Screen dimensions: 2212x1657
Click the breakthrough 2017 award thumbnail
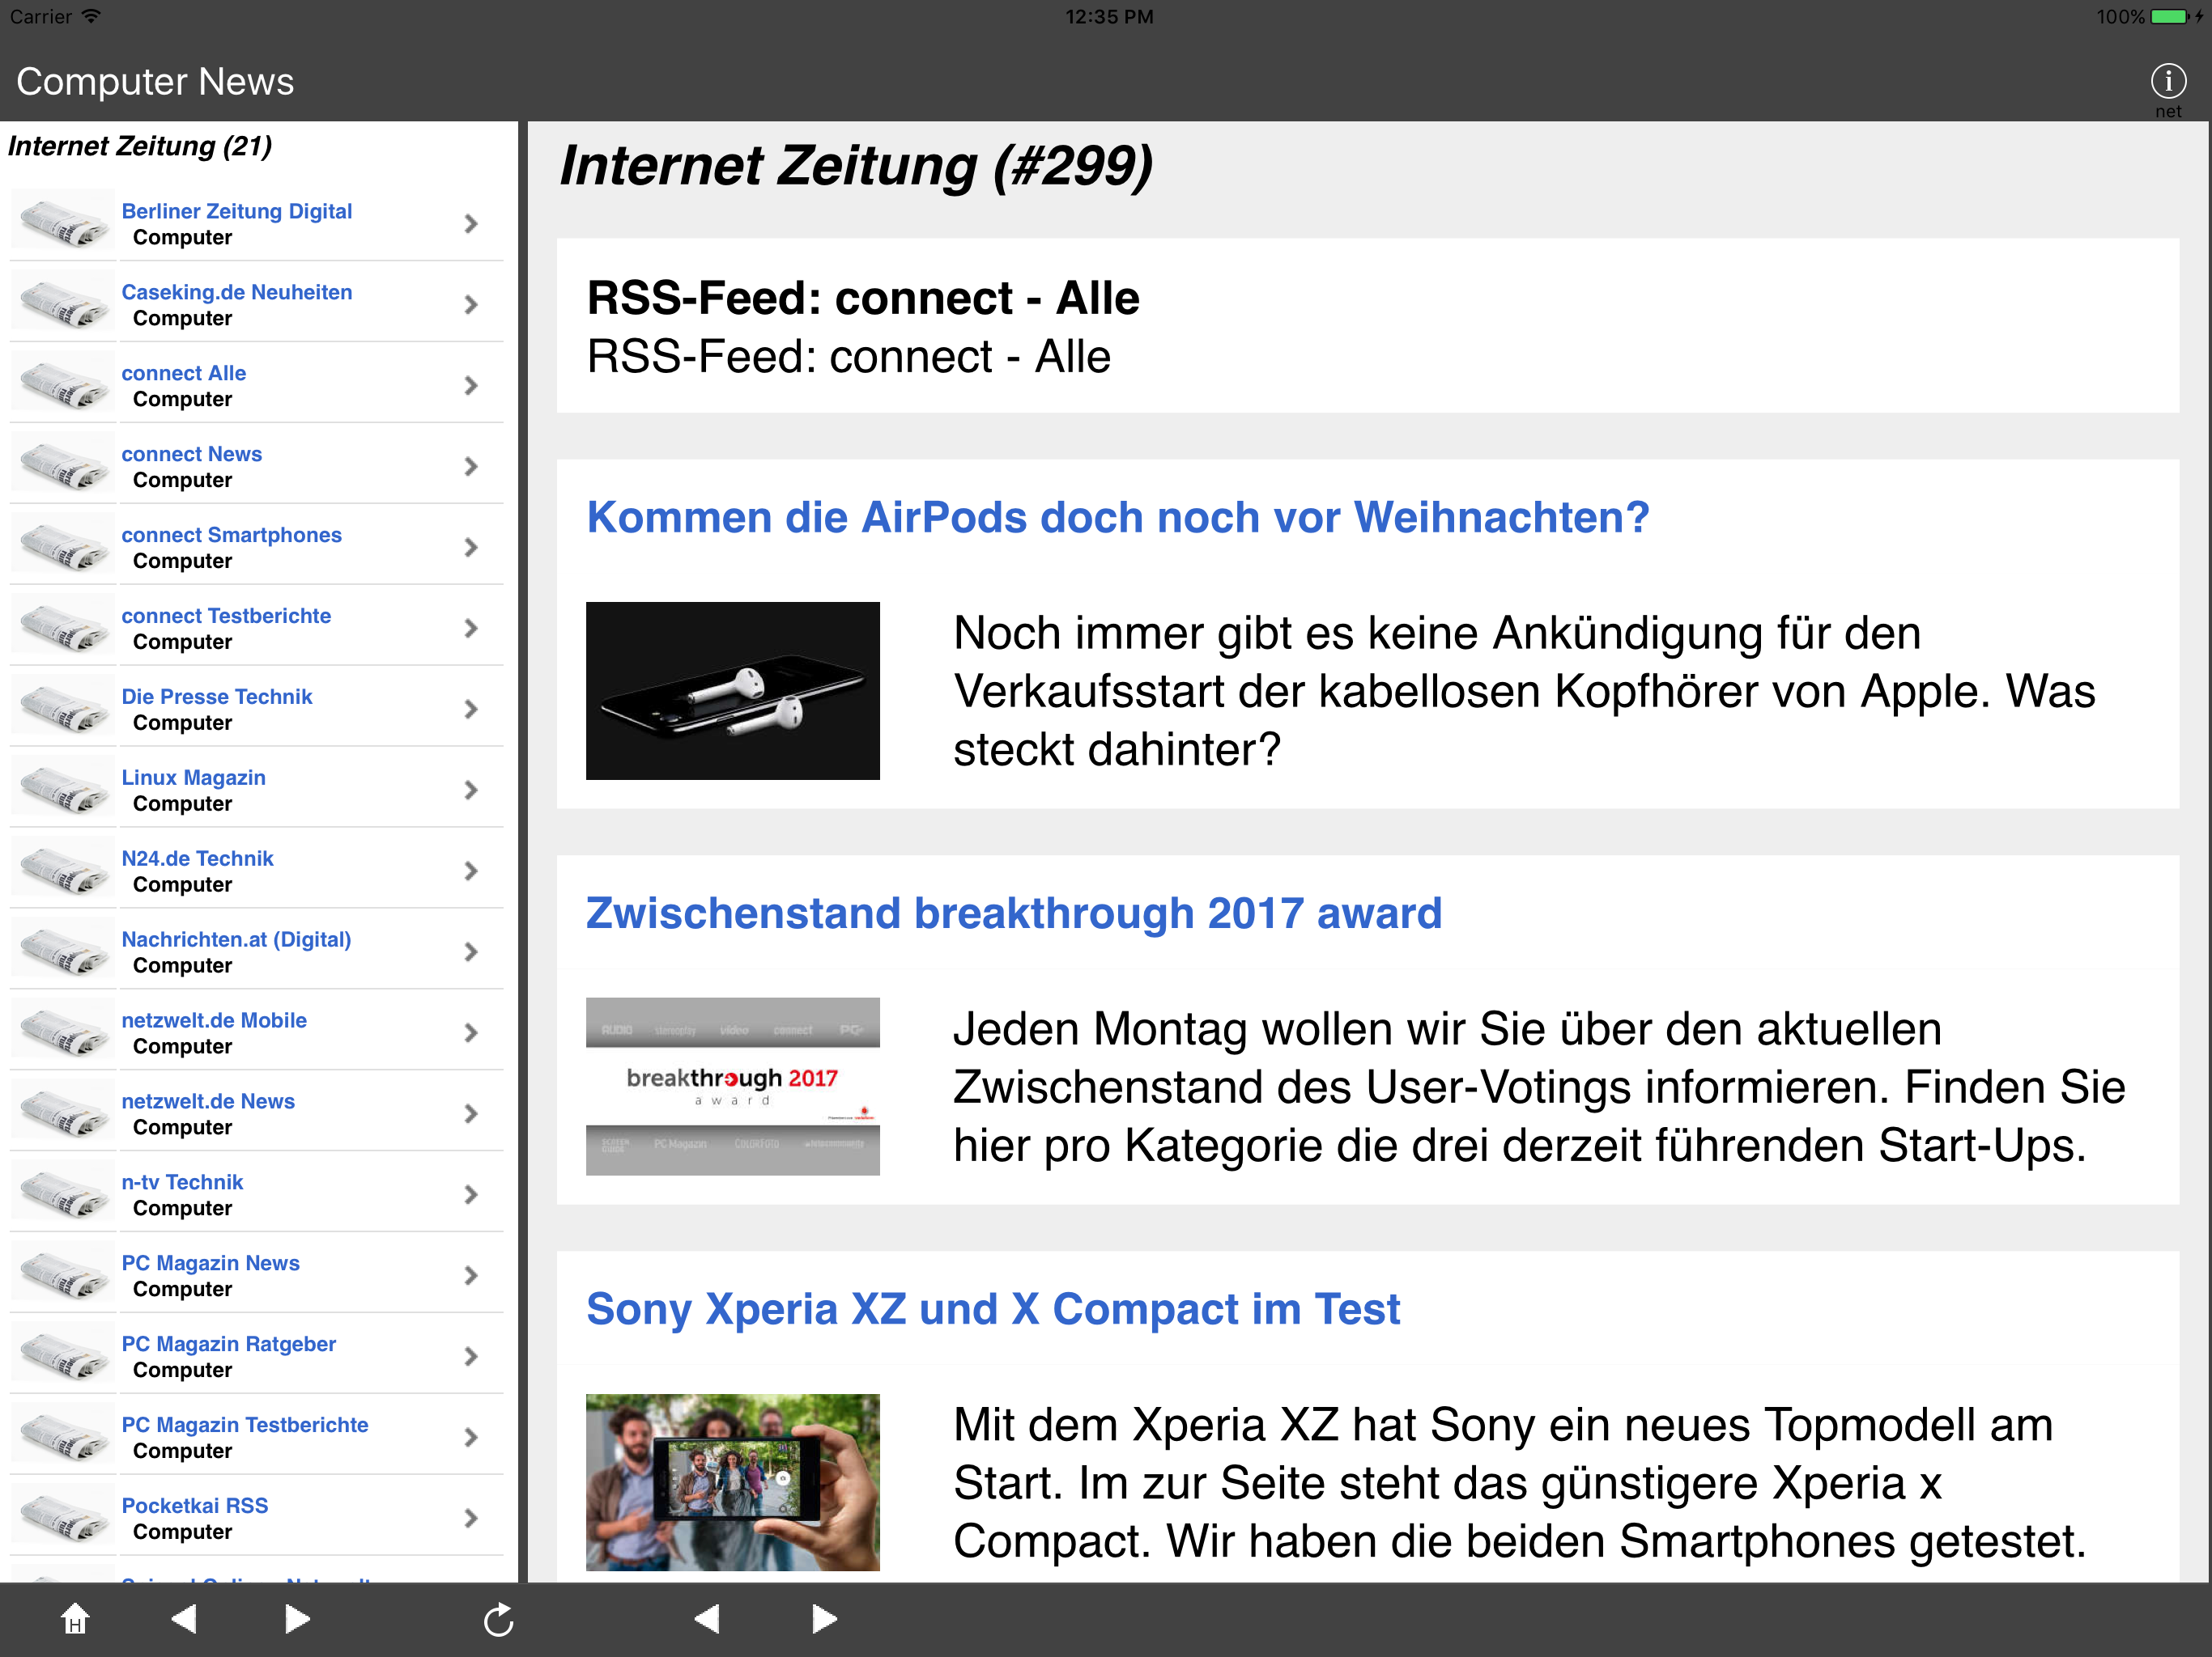click(x=732, y=1087)
